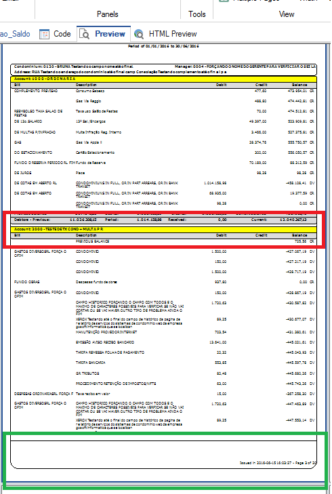Click the COMPLEMENTO PREVISAO bill entry
Screen dimensions: 332x494
point(36,91)
